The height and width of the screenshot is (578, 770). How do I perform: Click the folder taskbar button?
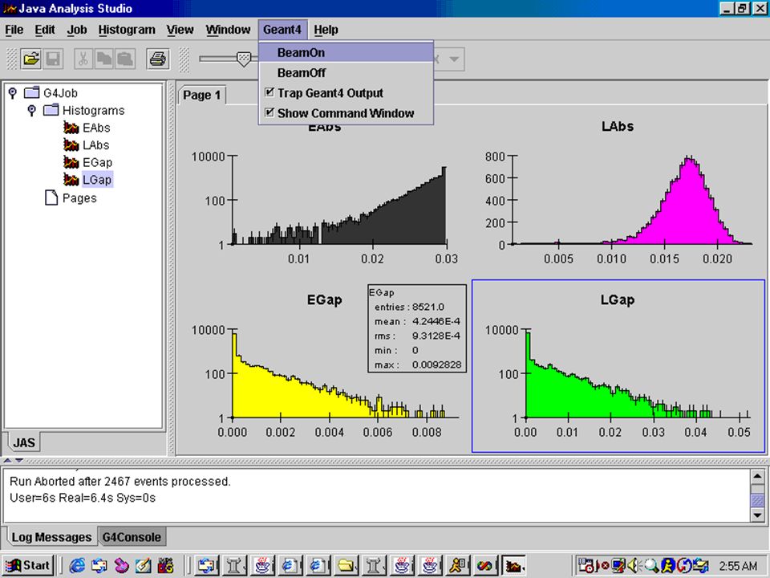tap(346, 566)
